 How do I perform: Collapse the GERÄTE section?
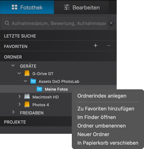[13, 66]
